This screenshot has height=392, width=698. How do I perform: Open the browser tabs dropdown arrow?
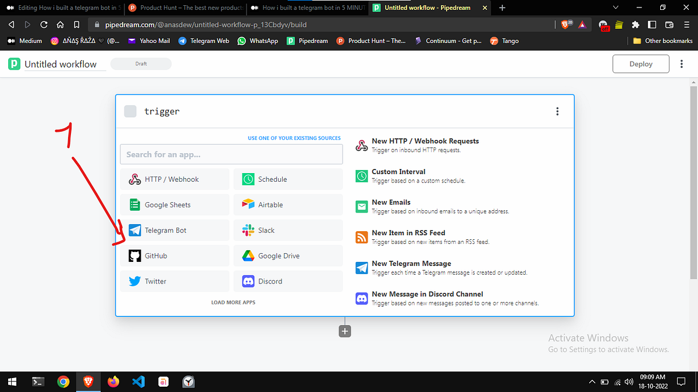614,8
